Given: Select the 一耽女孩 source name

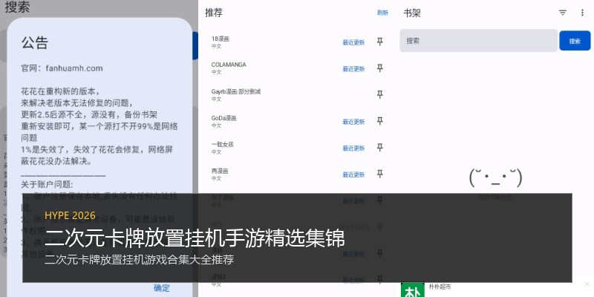Looking at the screenshot, I should click(222, 144).
